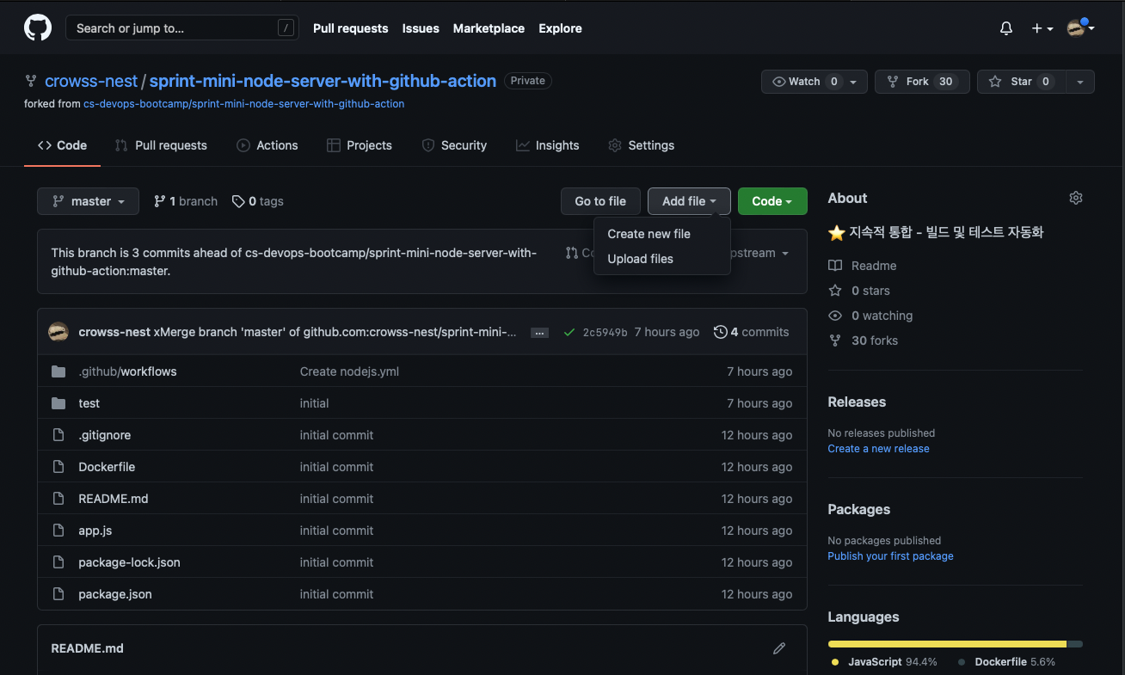The image size is (1125, 675).
Task: Open the green Code dropdown
Action: pos(772,201)
